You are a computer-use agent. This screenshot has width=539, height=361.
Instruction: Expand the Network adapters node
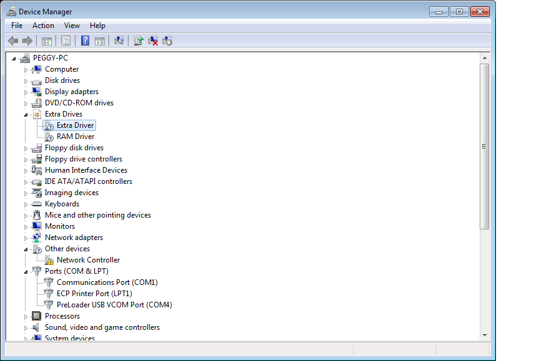[26, 238]
